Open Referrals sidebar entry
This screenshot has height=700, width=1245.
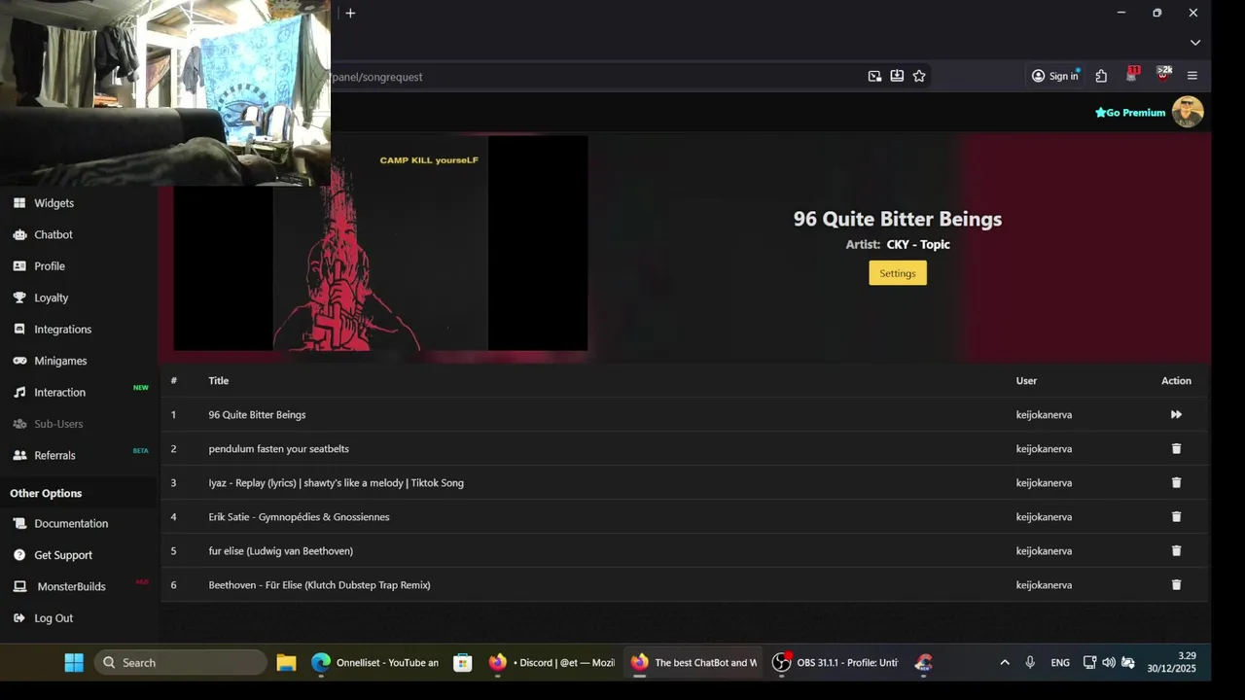[x=54, y=455]
